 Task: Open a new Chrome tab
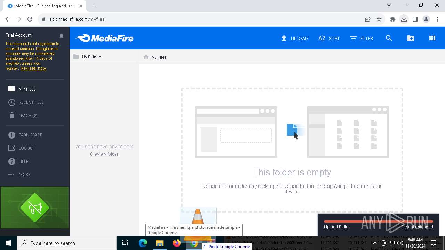(x=94, y=6)
